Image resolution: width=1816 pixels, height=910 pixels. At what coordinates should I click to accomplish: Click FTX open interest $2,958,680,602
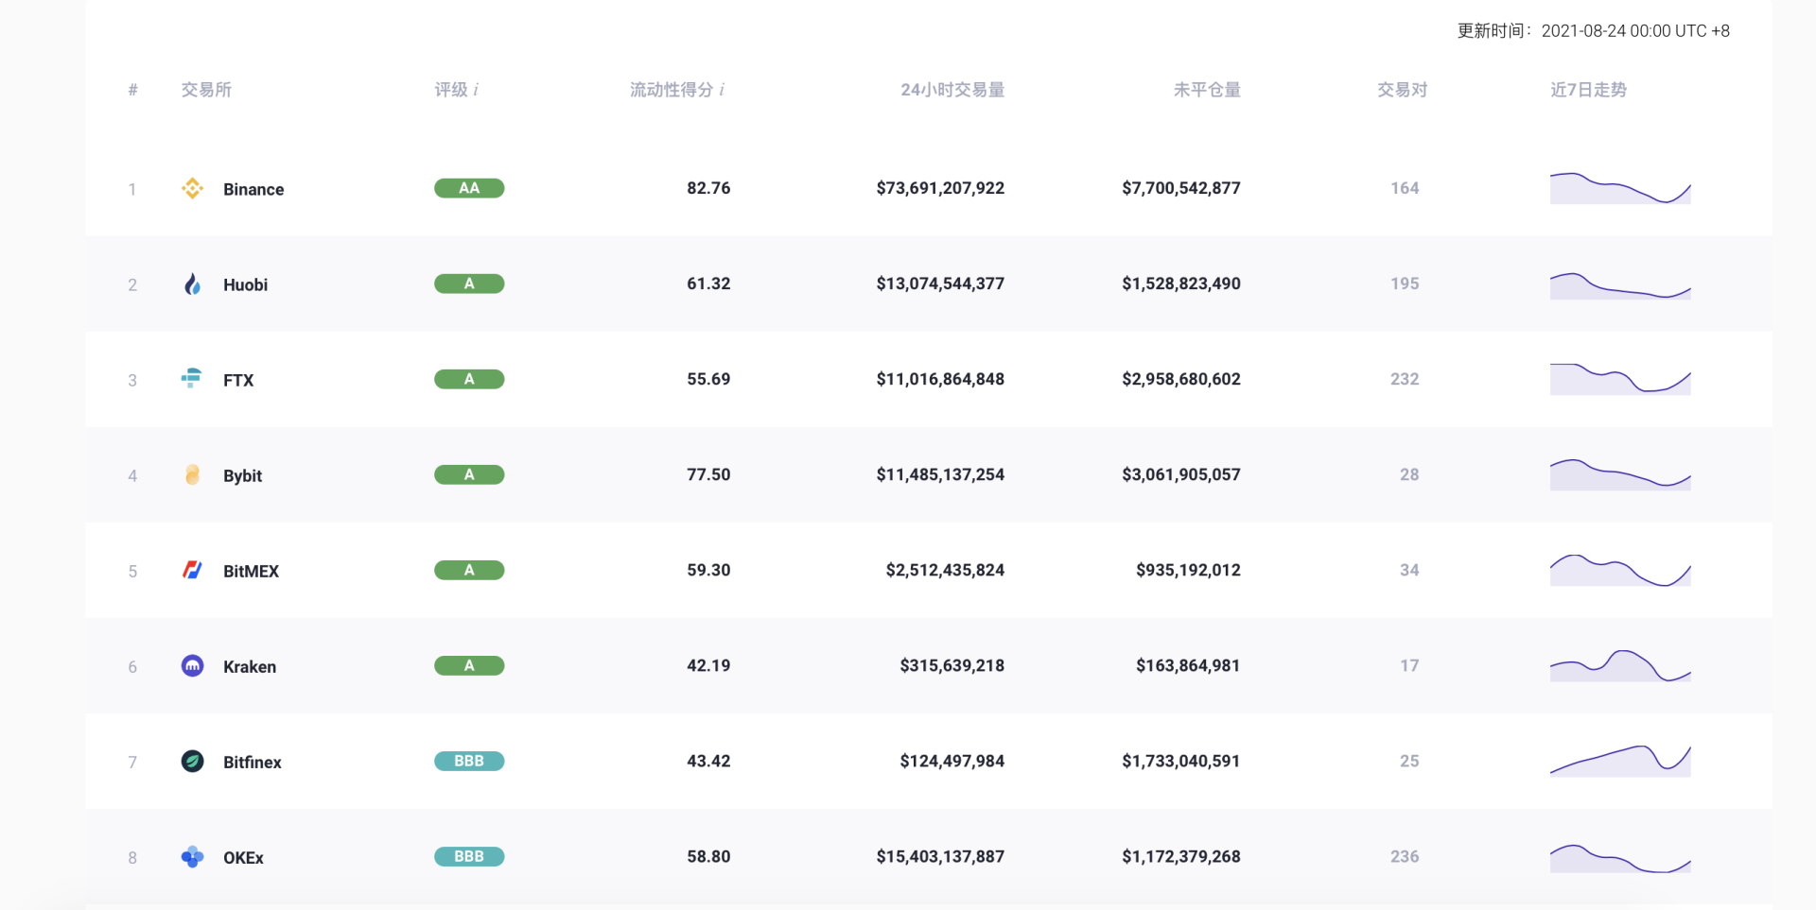1181,379
